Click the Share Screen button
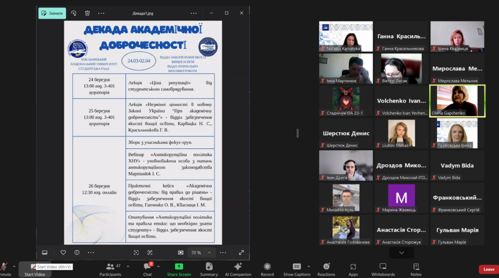This screenshot has height=278, width=499. [x=179, y=269]
